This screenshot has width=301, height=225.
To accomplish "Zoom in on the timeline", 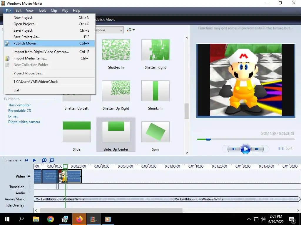I will [44, 160].
